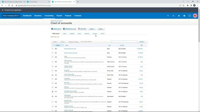Tick the checkbox for Sales account 200
Viewport: 200px width, 112px height.
(52, 57)
